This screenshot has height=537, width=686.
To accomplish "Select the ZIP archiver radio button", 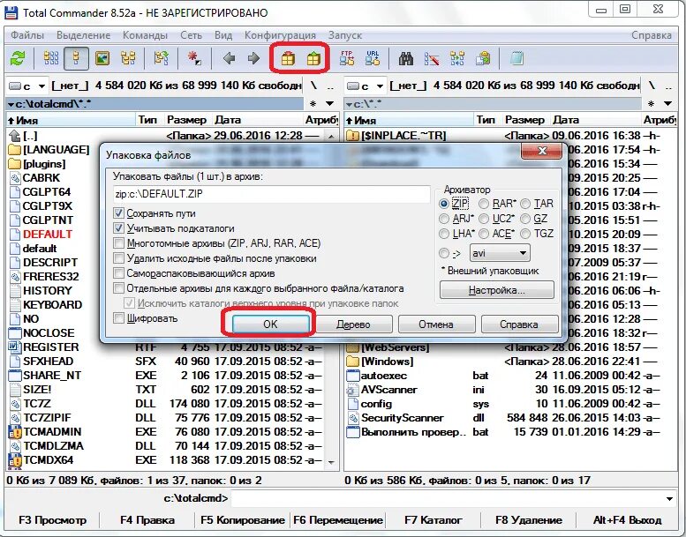I will 444,204.
